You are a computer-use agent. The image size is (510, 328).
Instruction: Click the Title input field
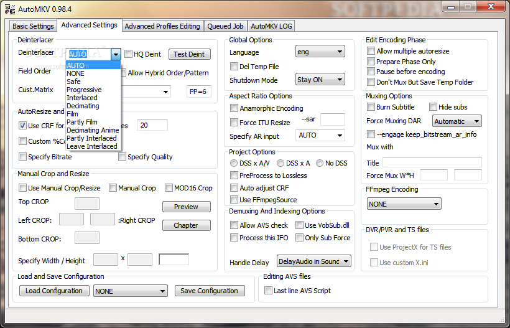(432, 162)
